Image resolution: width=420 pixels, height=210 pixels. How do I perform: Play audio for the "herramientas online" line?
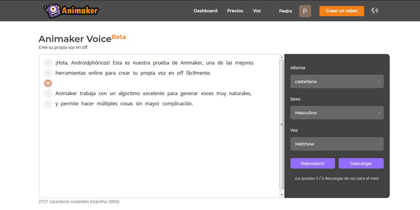tap(48, 73)
